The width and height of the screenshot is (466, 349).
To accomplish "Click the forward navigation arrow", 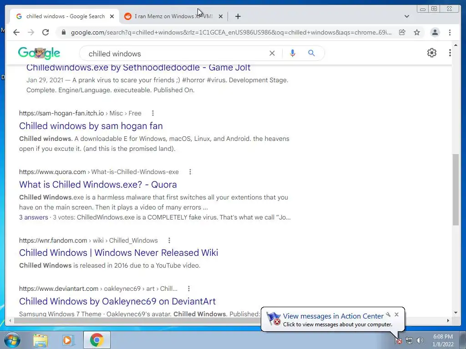I will (x=31, y=32).
